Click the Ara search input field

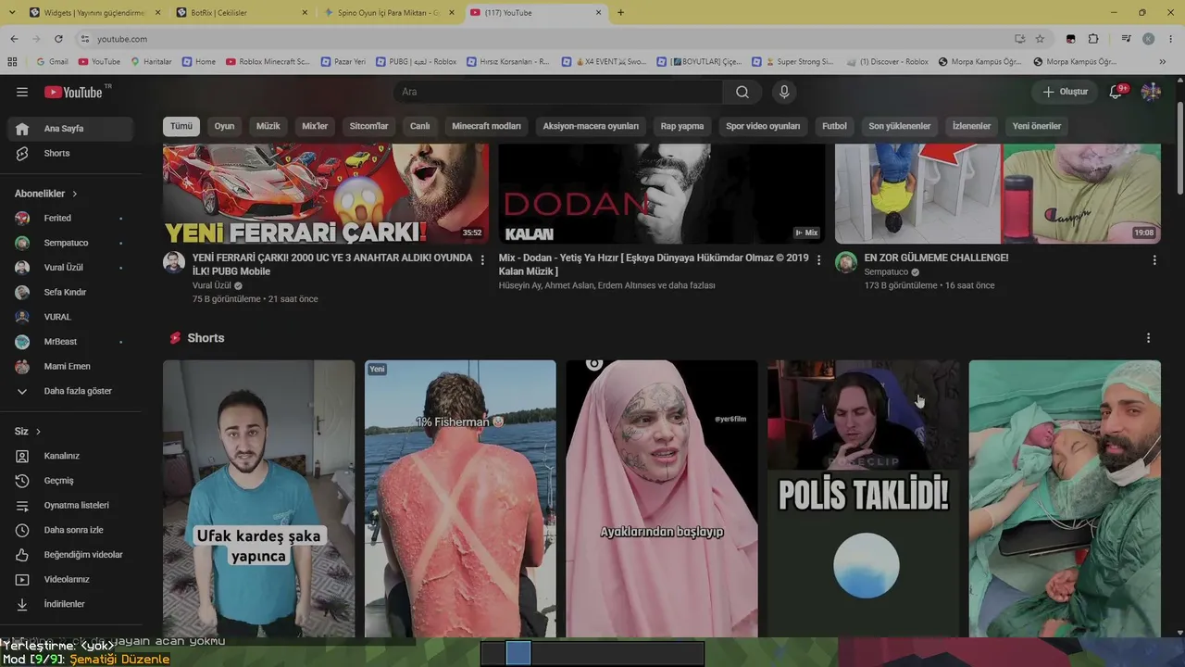tap(558, 92)
